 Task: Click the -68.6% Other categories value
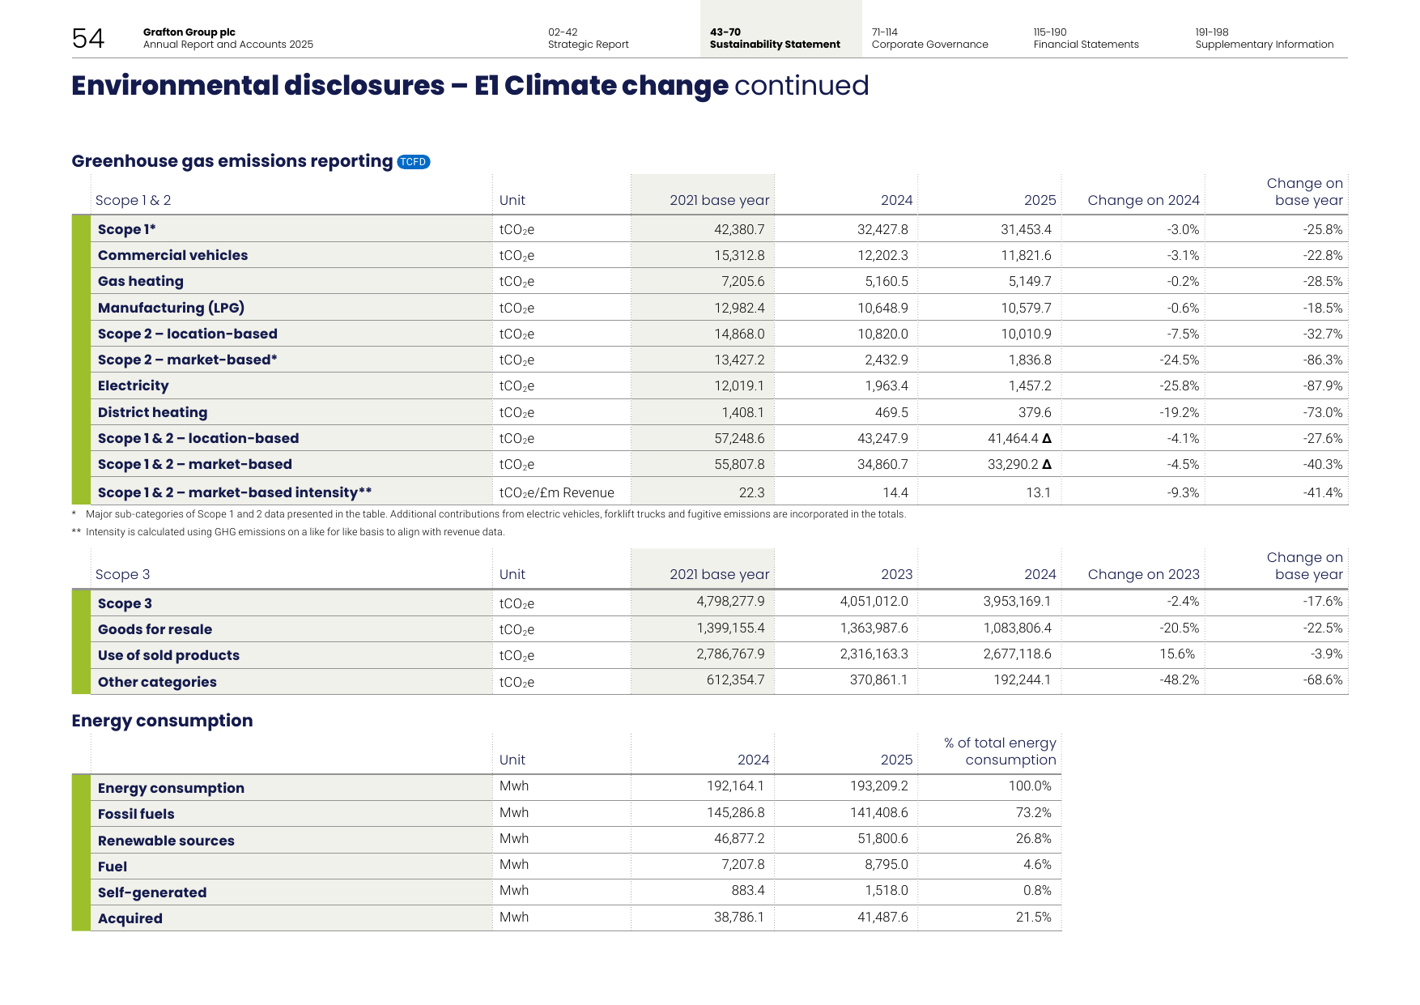tap(1322, 679)
